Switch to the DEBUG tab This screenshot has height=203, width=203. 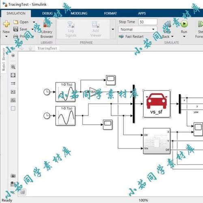click(48, 13)
